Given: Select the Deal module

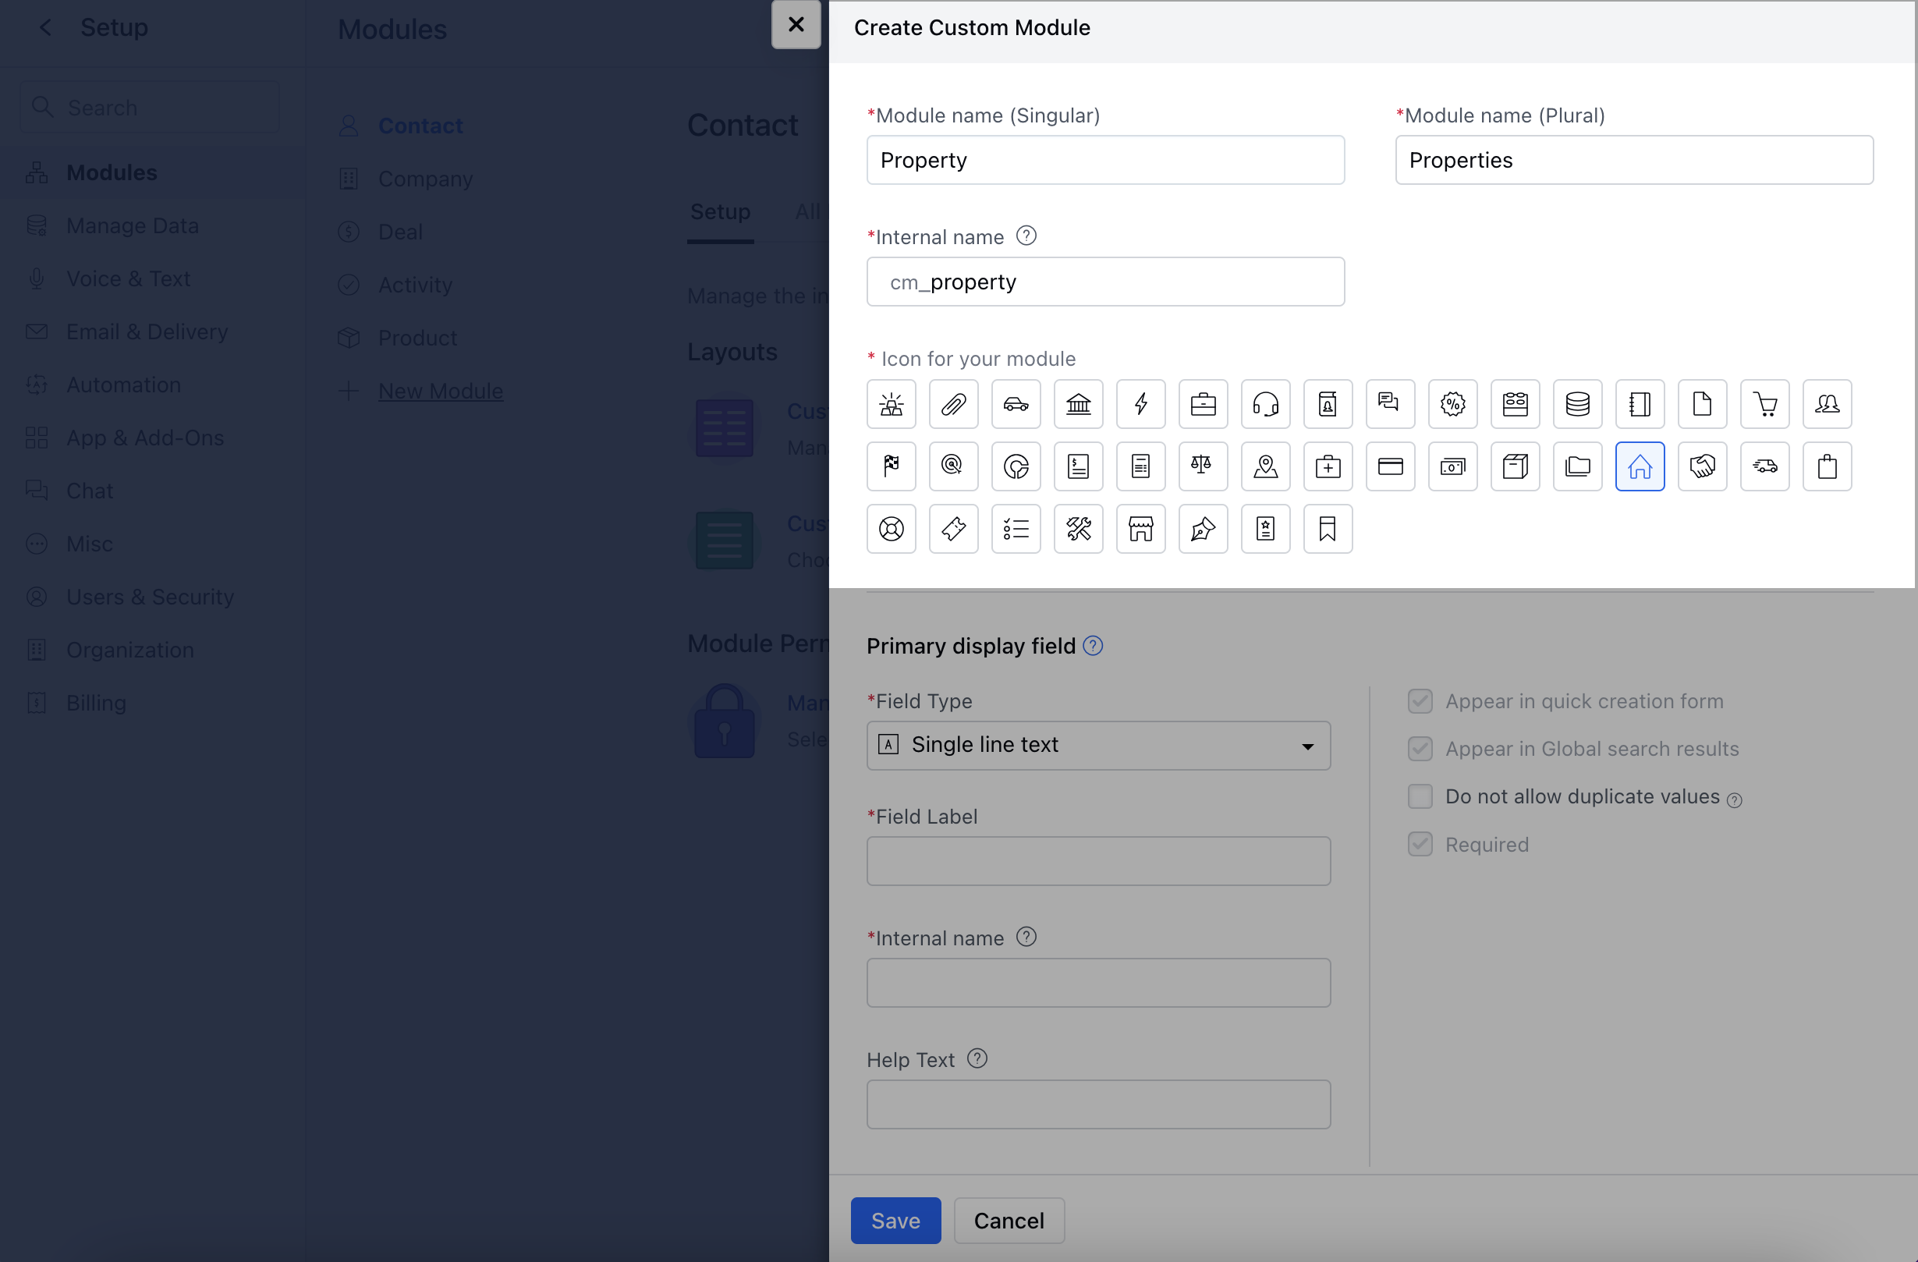Looking at the screenshot, I should [399, 232].
